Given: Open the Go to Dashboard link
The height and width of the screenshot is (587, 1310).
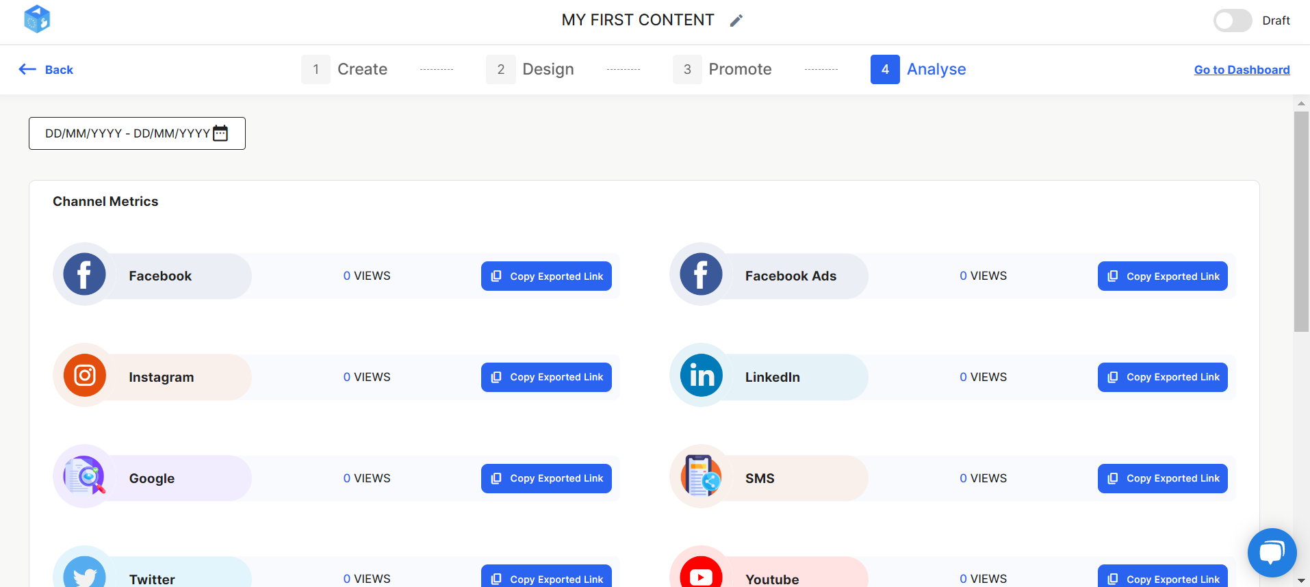Looking at the screenshot, I should click(x=1242, y=70).
